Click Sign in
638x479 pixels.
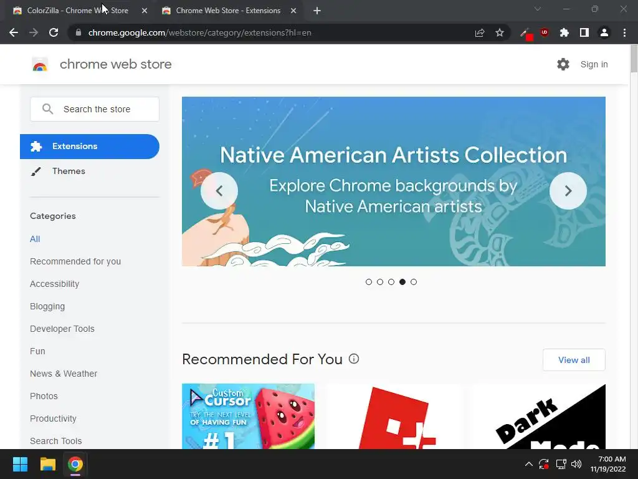coord(594,64)
